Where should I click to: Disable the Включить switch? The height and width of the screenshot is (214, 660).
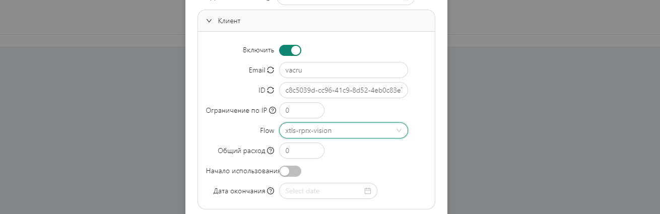tap(290, 50)
